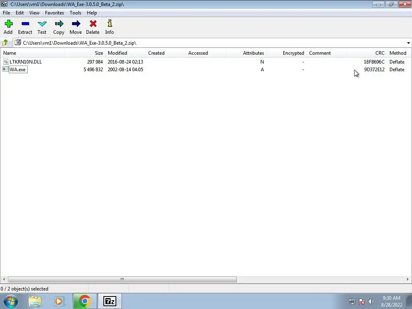Open the Help menu
This screenshot has height=309, width=412.
pos(92,12)
